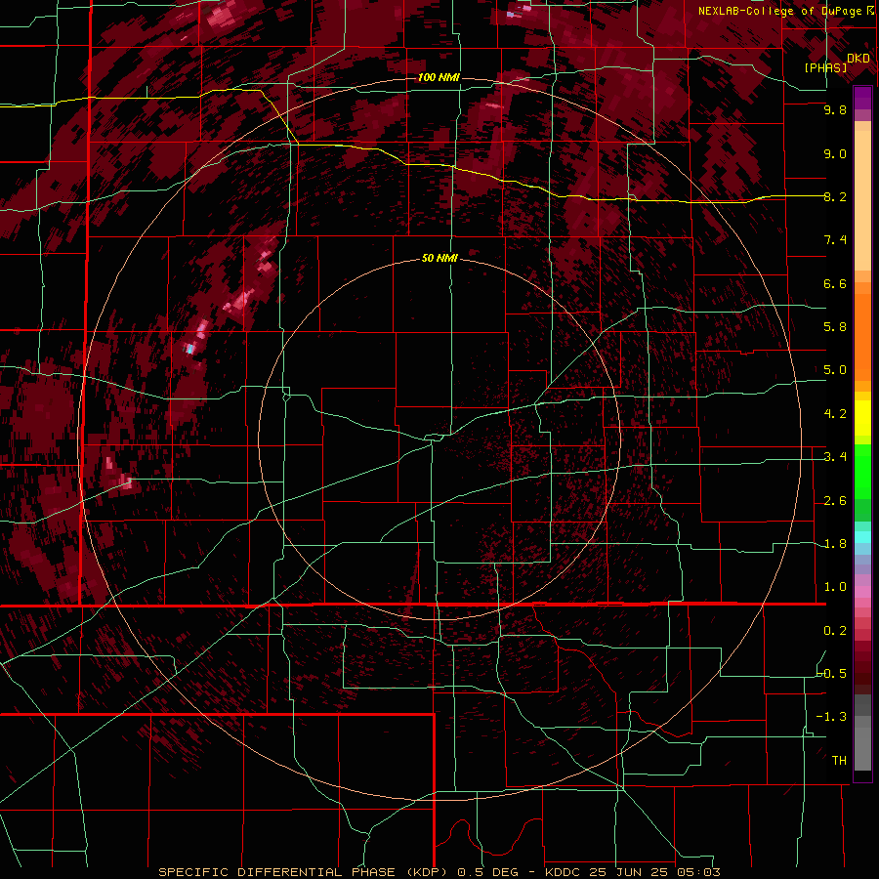Viewport: 879px width, 879px height.
Task: Click the cyan segment of the color bar
Action: coord(862,537)
